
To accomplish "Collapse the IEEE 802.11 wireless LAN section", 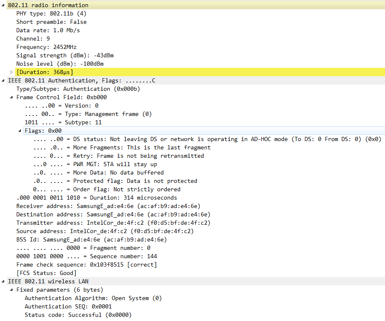I will coord(3,282).
